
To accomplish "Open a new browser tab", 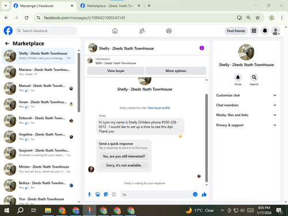I will point(149,6).
